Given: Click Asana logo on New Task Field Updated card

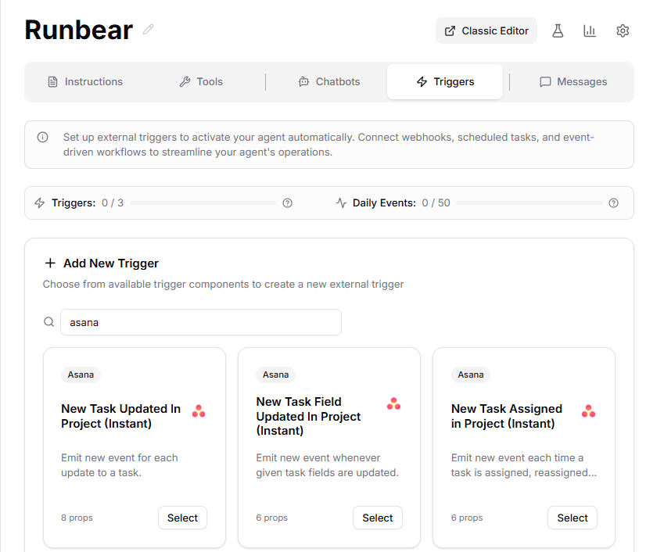Looking at the screenshot, I should 393,403.
